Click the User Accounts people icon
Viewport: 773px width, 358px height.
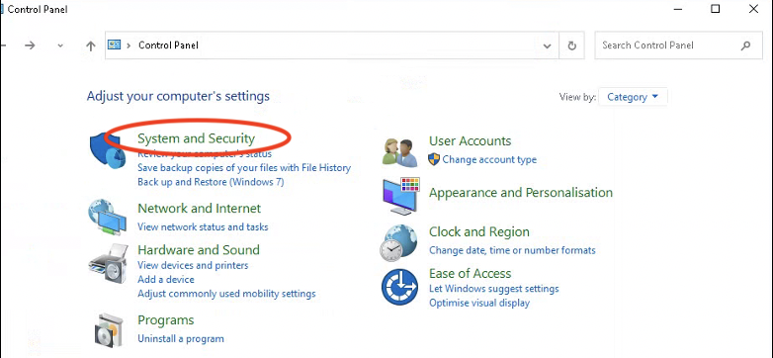[x=399, y=152]
